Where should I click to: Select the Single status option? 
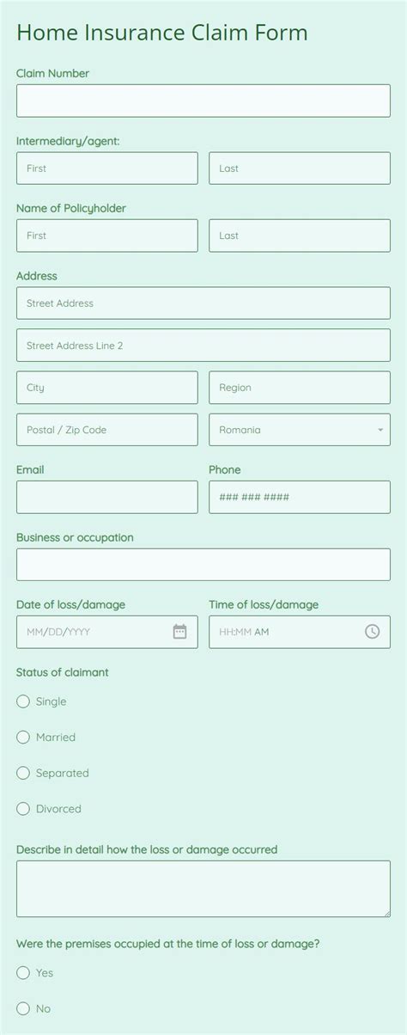[x=23, y=701]
